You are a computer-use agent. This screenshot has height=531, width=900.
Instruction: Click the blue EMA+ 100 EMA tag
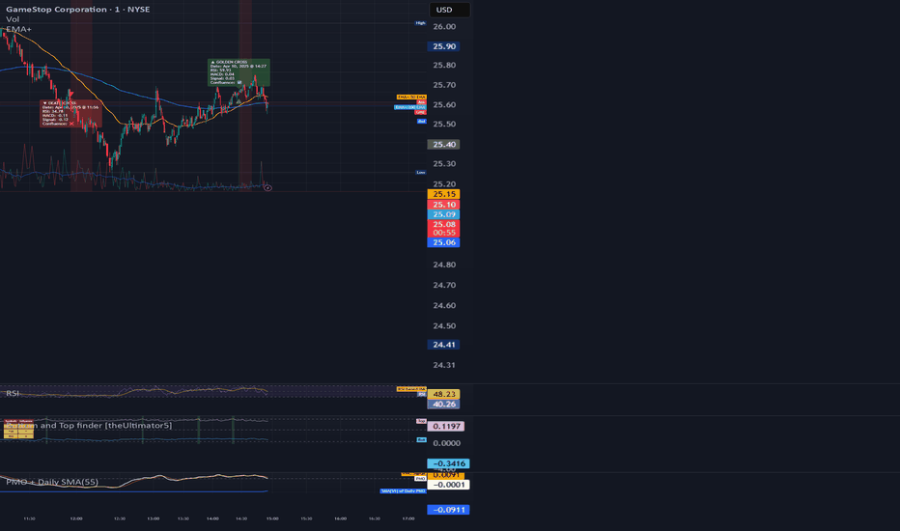point(410,107)
